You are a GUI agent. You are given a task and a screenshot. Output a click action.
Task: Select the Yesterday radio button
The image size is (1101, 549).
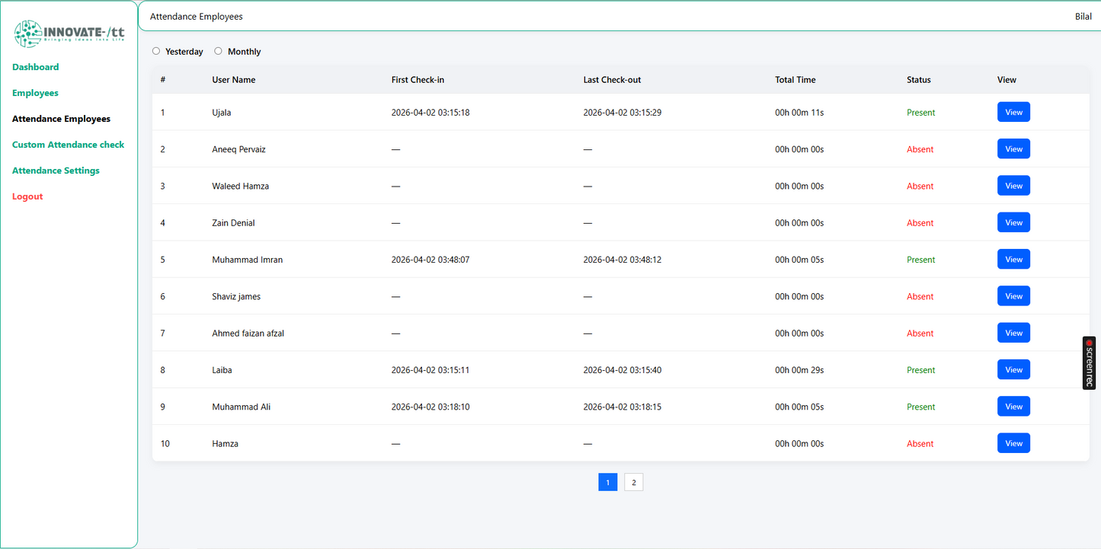[x=156, y=51]
